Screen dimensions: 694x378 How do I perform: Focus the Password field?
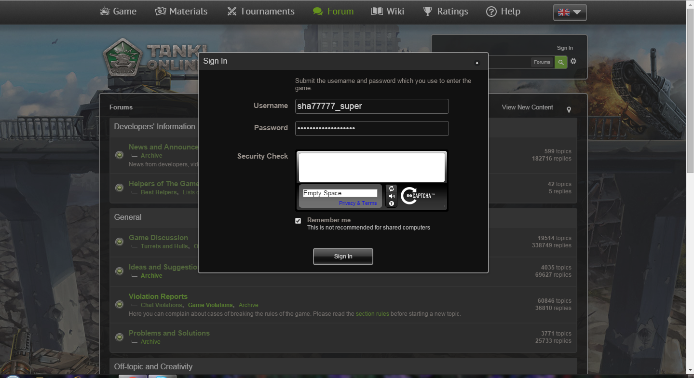(x=371, y=128)
